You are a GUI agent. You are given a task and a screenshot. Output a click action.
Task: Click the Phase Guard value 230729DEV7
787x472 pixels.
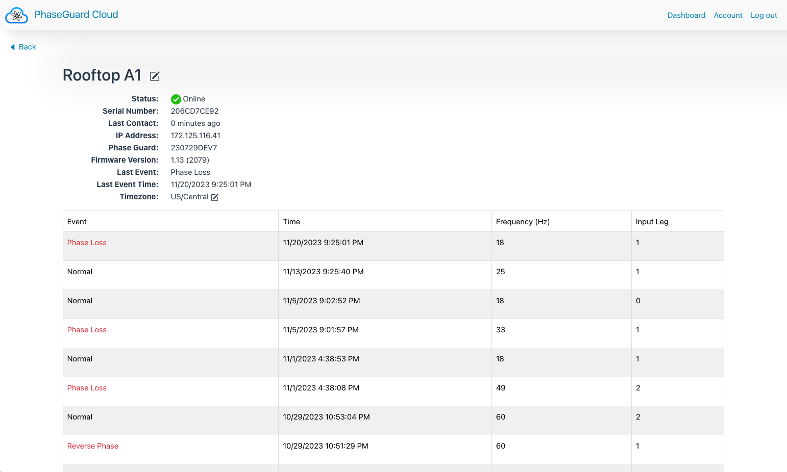pos(194,148)
